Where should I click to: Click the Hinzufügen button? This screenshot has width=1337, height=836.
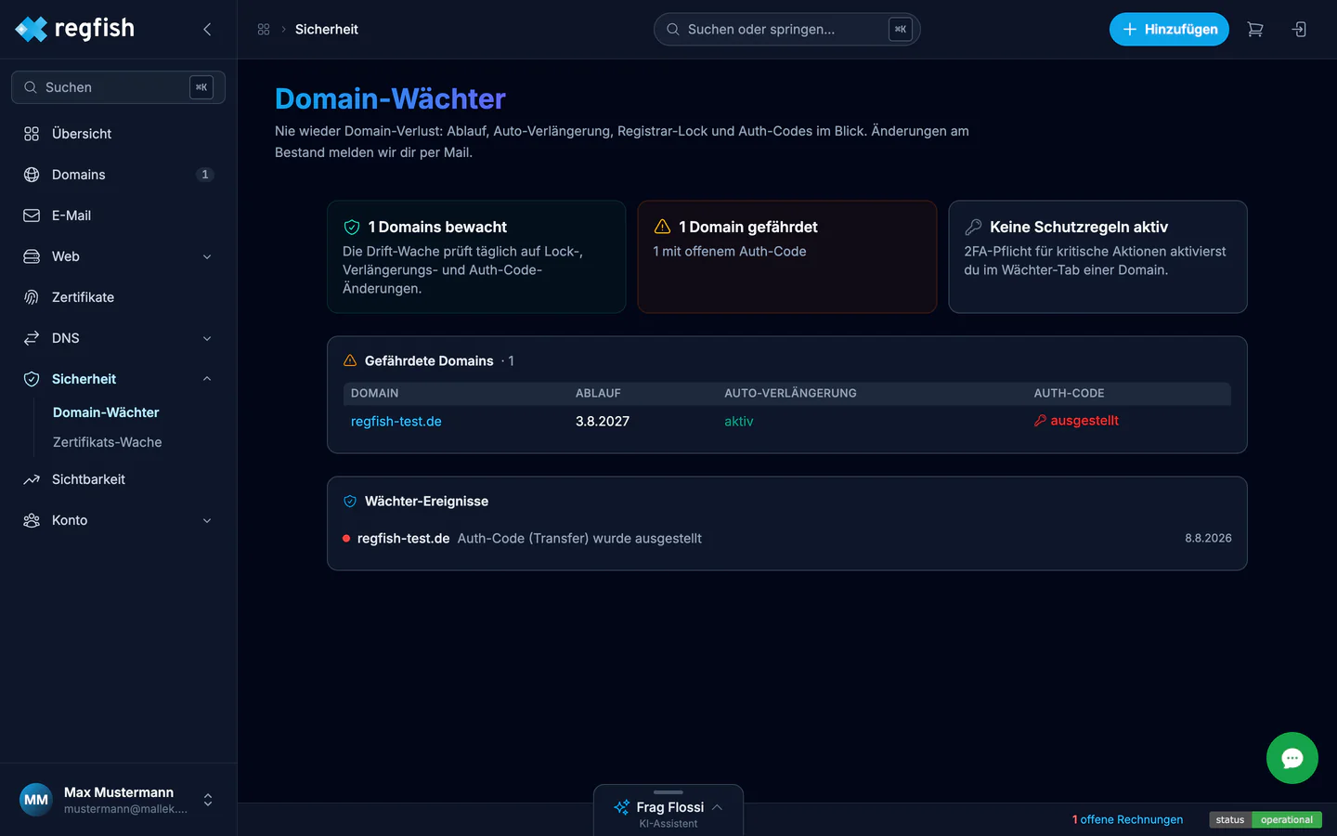1169,30
